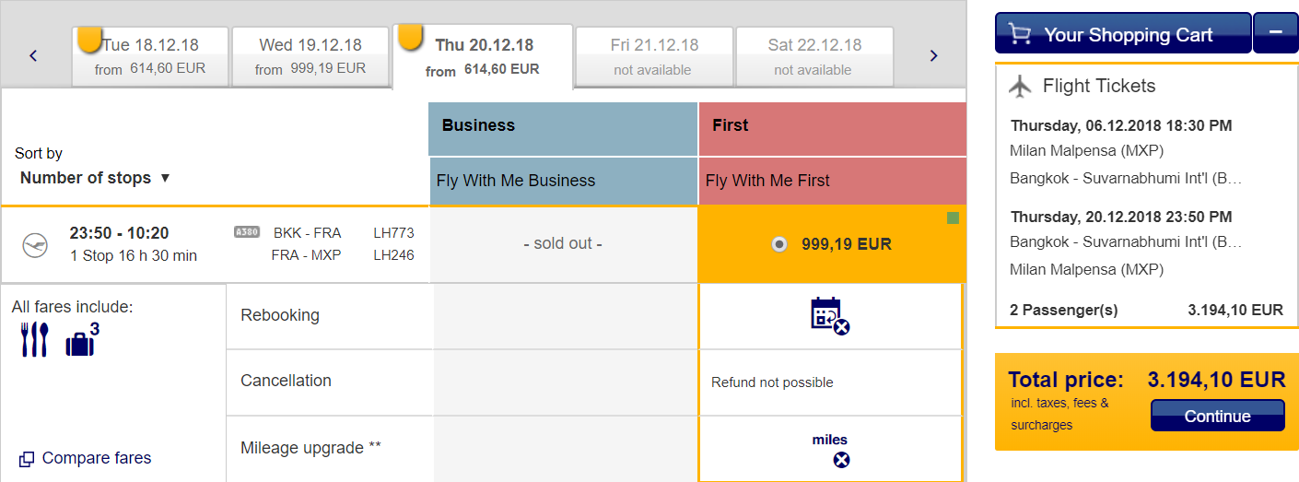
Task: Open the Compare fares link
Action: pos(86,458)
